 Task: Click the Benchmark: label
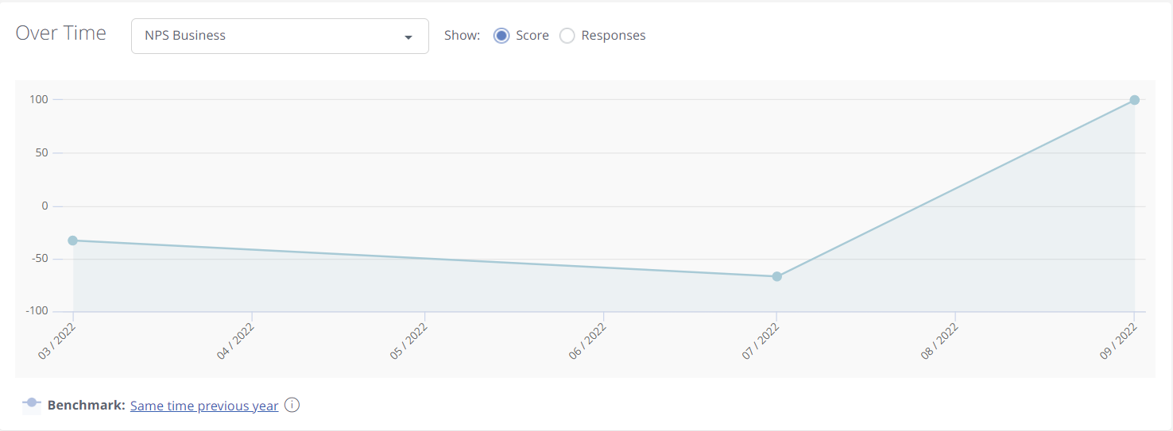pyautogui.click(x=87, y=406)
